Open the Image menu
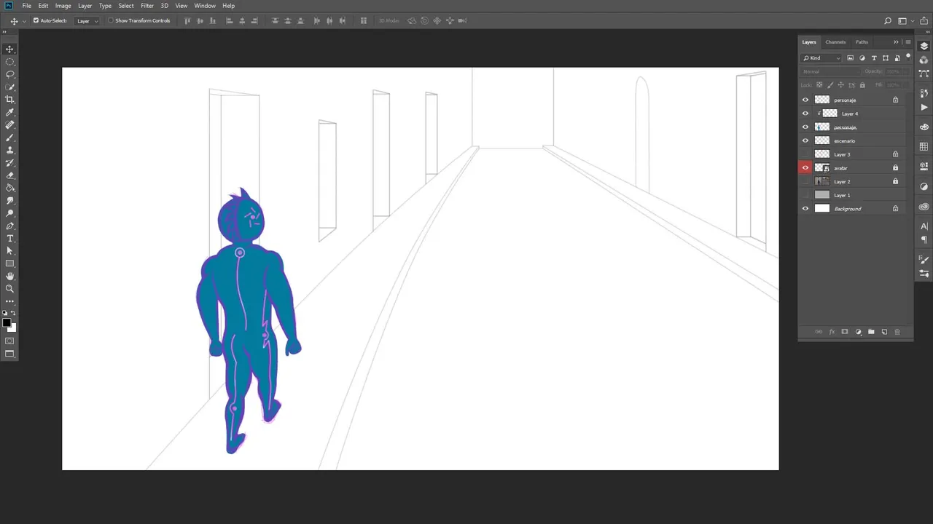The image size is (933, 524). [63, 6]
